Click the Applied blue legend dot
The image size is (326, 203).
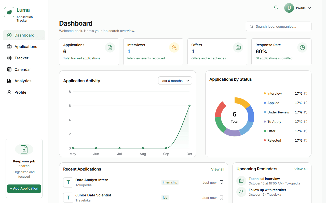265,103
